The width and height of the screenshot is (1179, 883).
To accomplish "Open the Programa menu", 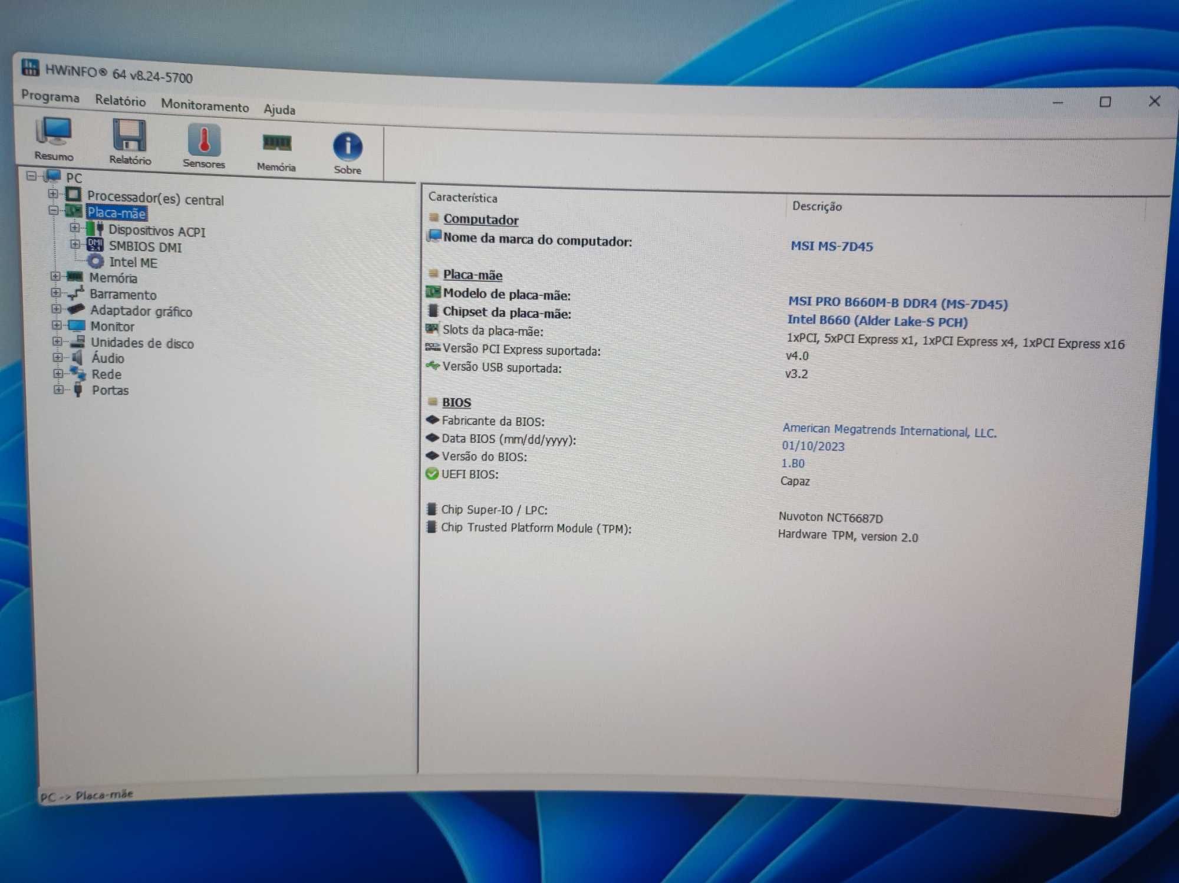I will tap(50, 96).
